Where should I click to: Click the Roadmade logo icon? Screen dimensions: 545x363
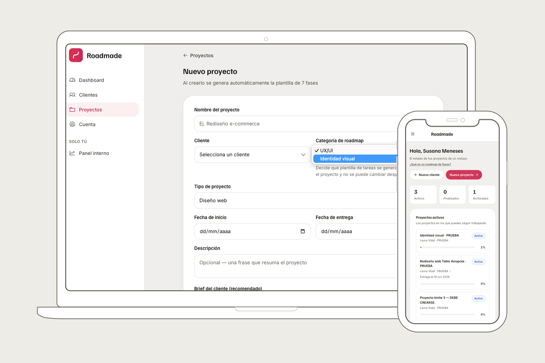(76, 55)
